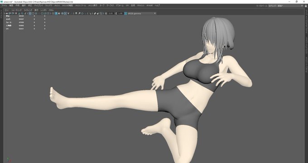Open the UV menu in the menu bar

[x=127, y=5]
